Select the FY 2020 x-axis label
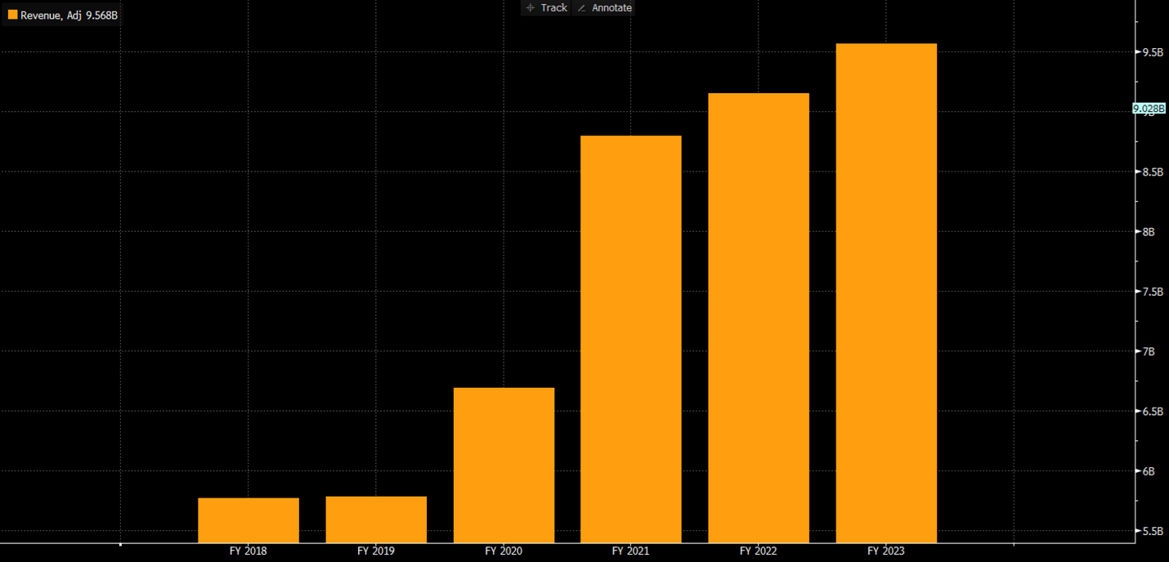The width and height of the screenshot is (1169, 562). point(504,551)
